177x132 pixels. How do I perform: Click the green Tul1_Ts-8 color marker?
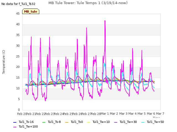(x=44, y=122)
